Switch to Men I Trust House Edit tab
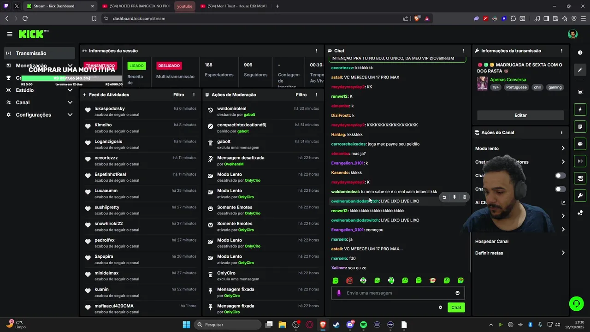Image resolution: width=590 pixels, height=332 pixels. (234, 6)
